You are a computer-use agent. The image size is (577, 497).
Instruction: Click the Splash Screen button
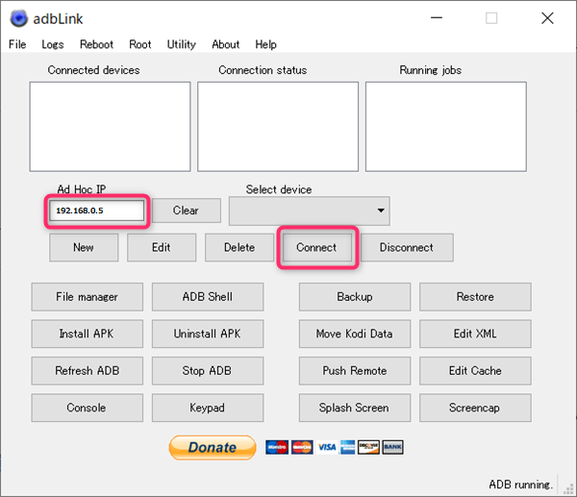pyautogui.click(x=355, y=408)
